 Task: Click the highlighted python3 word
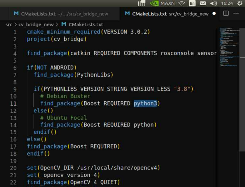(x=145, y=103)
